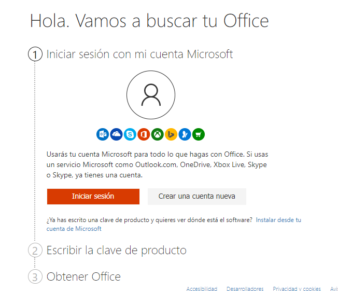Expand the Escribir la clave de producto step
Viewport: 338px width, 291px height.
tap(117, 251)
